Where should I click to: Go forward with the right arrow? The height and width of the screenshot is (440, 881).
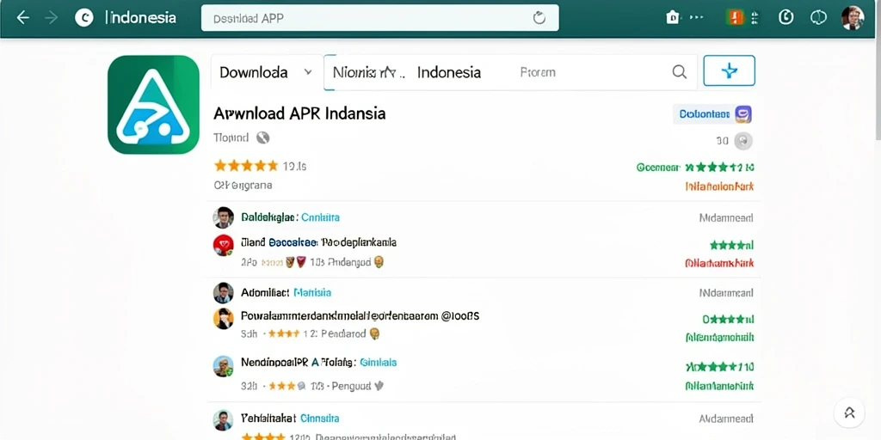click(52, 18)
